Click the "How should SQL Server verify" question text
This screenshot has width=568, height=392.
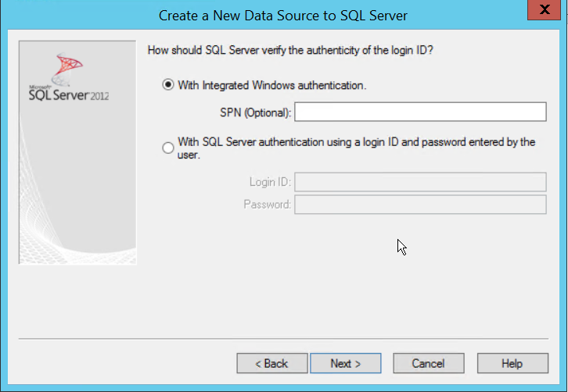(x=290, y=51)
